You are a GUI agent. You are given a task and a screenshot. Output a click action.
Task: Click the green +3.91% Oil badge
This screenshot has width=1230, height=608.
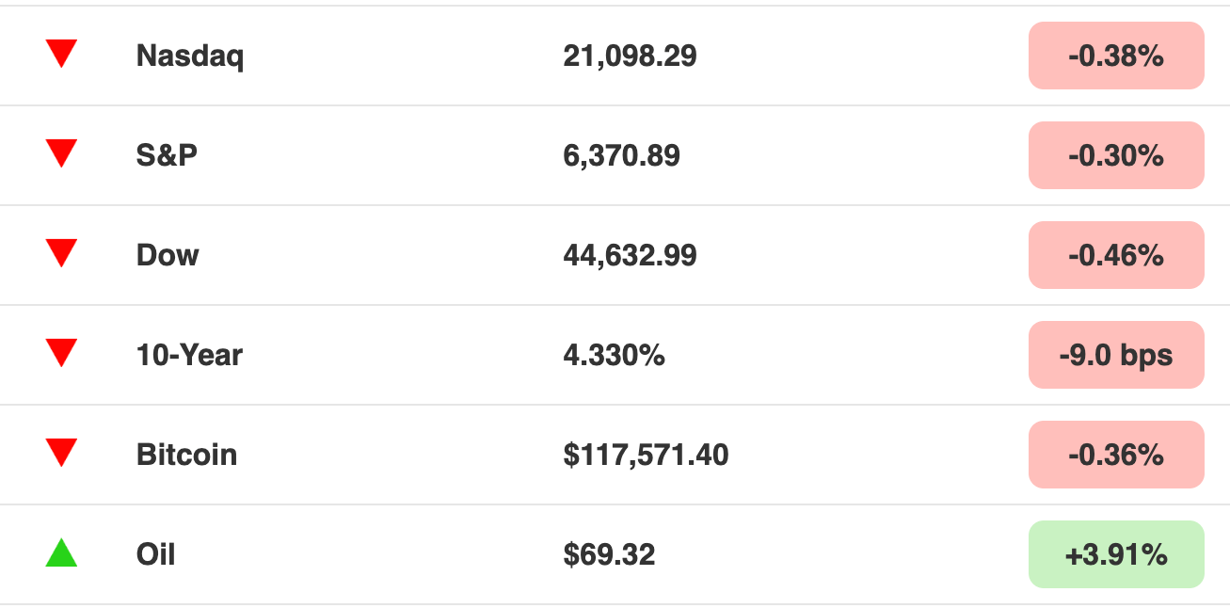coord(1116,554)
